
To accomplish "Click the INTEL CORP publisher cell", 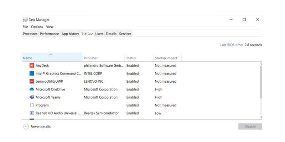I will (93, 73).
